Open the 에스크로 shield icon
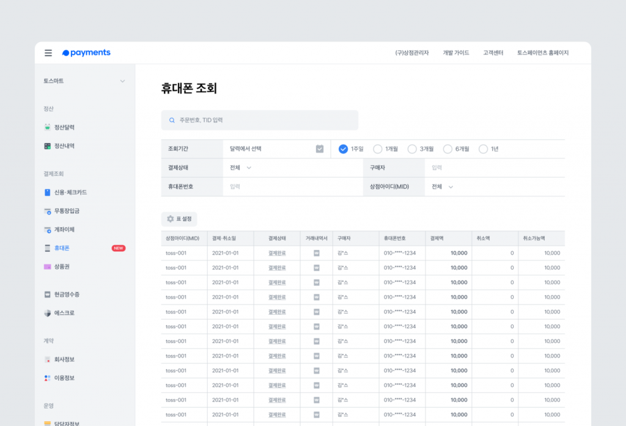The width and height of the screenshot is (626, 426). [48, 313]
